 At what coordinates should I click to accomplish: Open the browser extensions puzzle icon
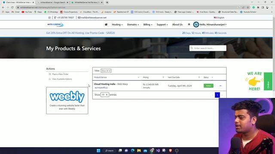point(258,8)
